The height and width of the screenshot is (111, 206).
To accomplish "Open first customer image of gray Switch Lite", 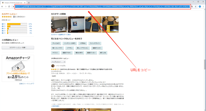I will [x=59, y=24].
